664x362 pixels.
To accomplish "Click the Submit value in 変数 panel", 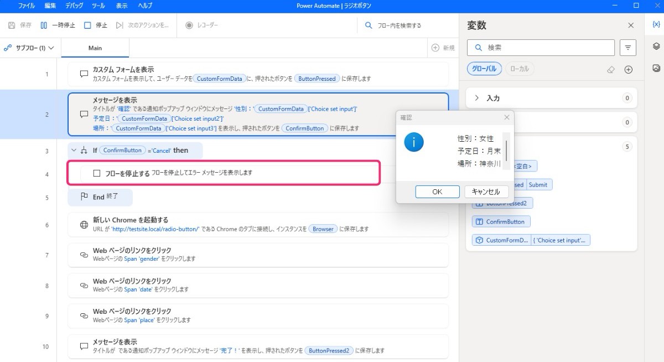I will click(539, 184).
